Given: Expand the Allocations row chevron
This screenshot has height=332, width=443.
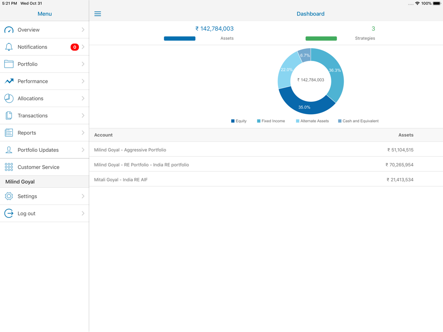Looking at the screenshot, I should (83, 98).
